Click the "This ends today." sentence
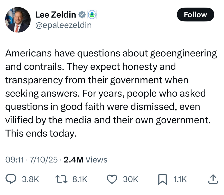The image size is (224, 195). pos(41,133)
